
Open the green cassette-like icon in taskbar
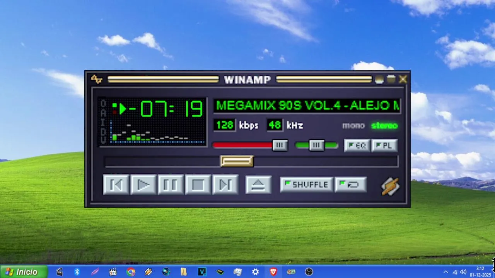291,272
